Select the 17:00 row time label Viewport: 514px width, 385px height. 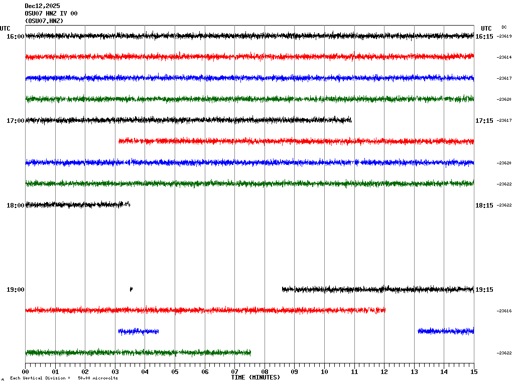(x=15, y=121)
